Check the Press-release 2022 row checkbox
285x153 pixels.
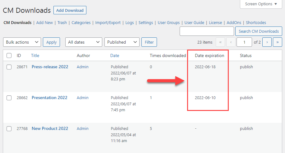point(9,67)
